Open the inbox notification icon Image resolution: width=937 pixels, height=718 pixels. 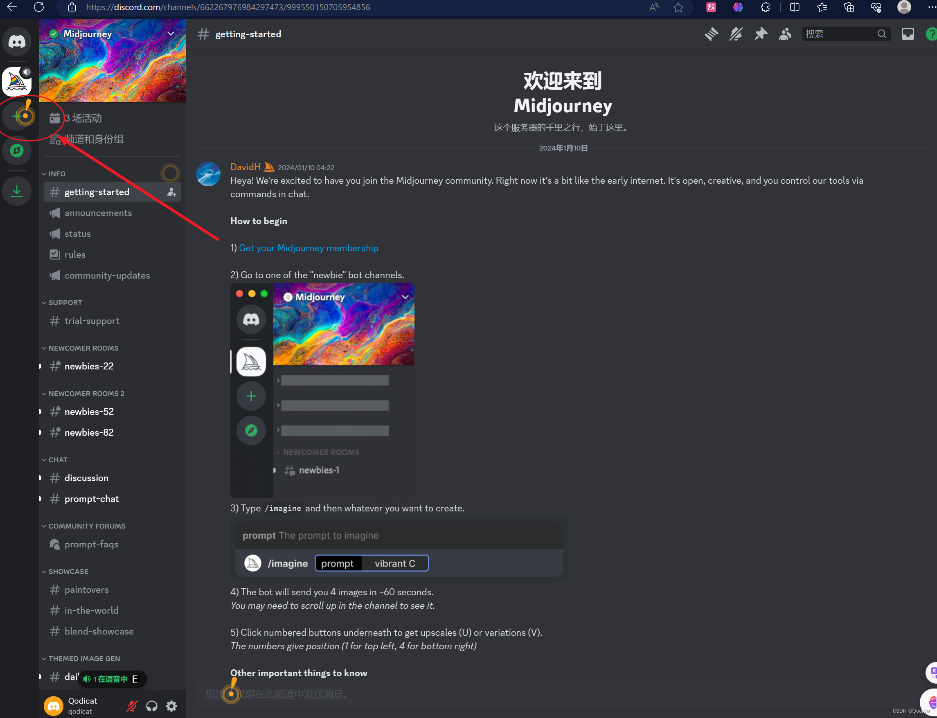(x=907, y=34)
